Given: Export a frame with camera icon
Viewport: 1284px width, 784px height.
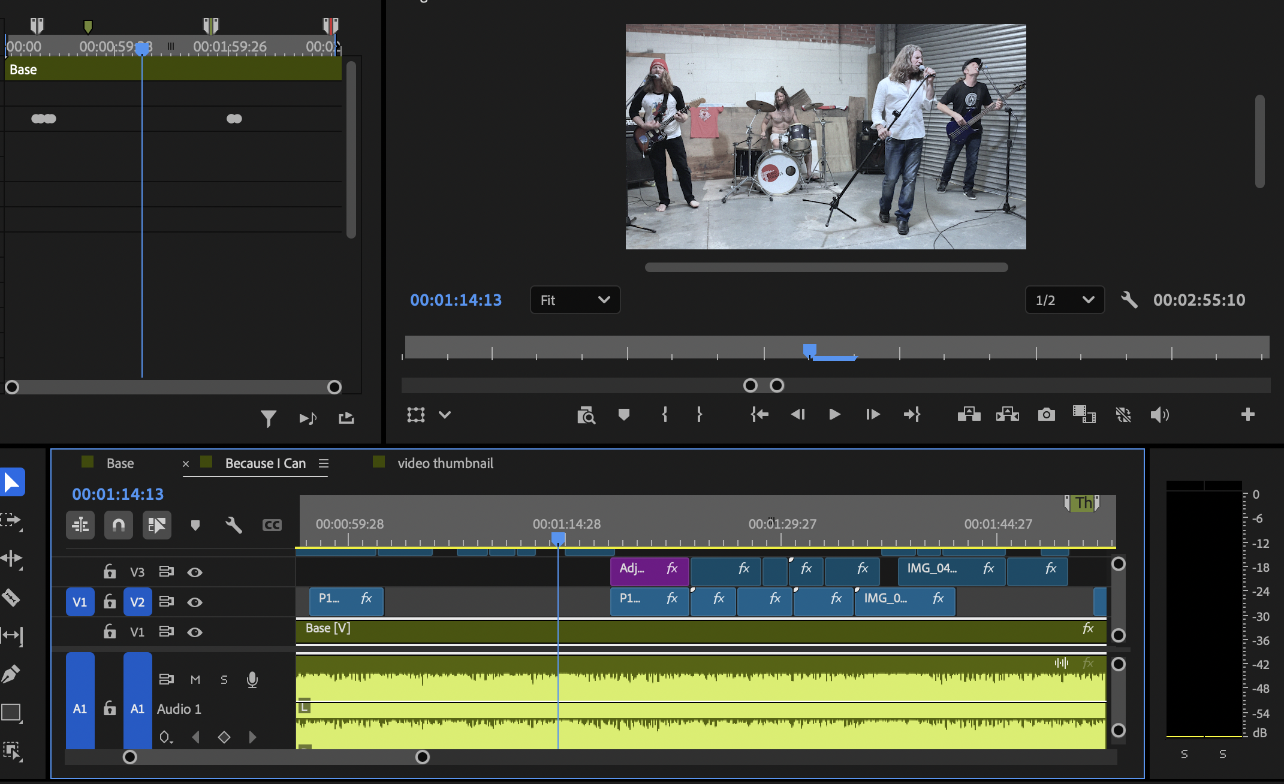Looking at the screenshot, I should pos(1047,414).
